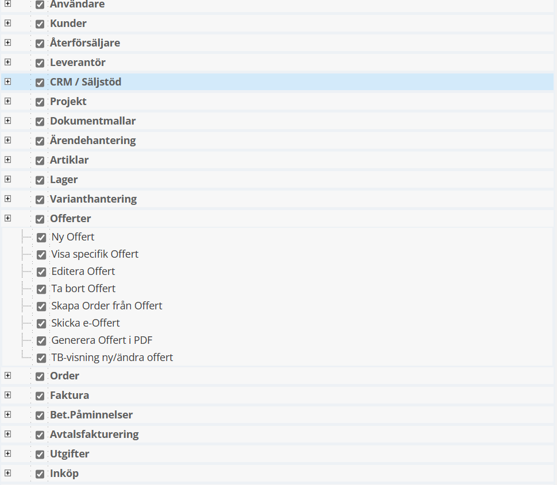Uncheck the CRM / Säljstöd checkbox

pos(40,82)
